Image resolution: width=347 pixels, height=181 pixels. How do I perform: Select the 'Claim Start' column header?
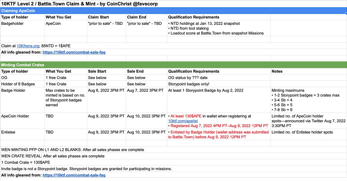tap(106, 17)
